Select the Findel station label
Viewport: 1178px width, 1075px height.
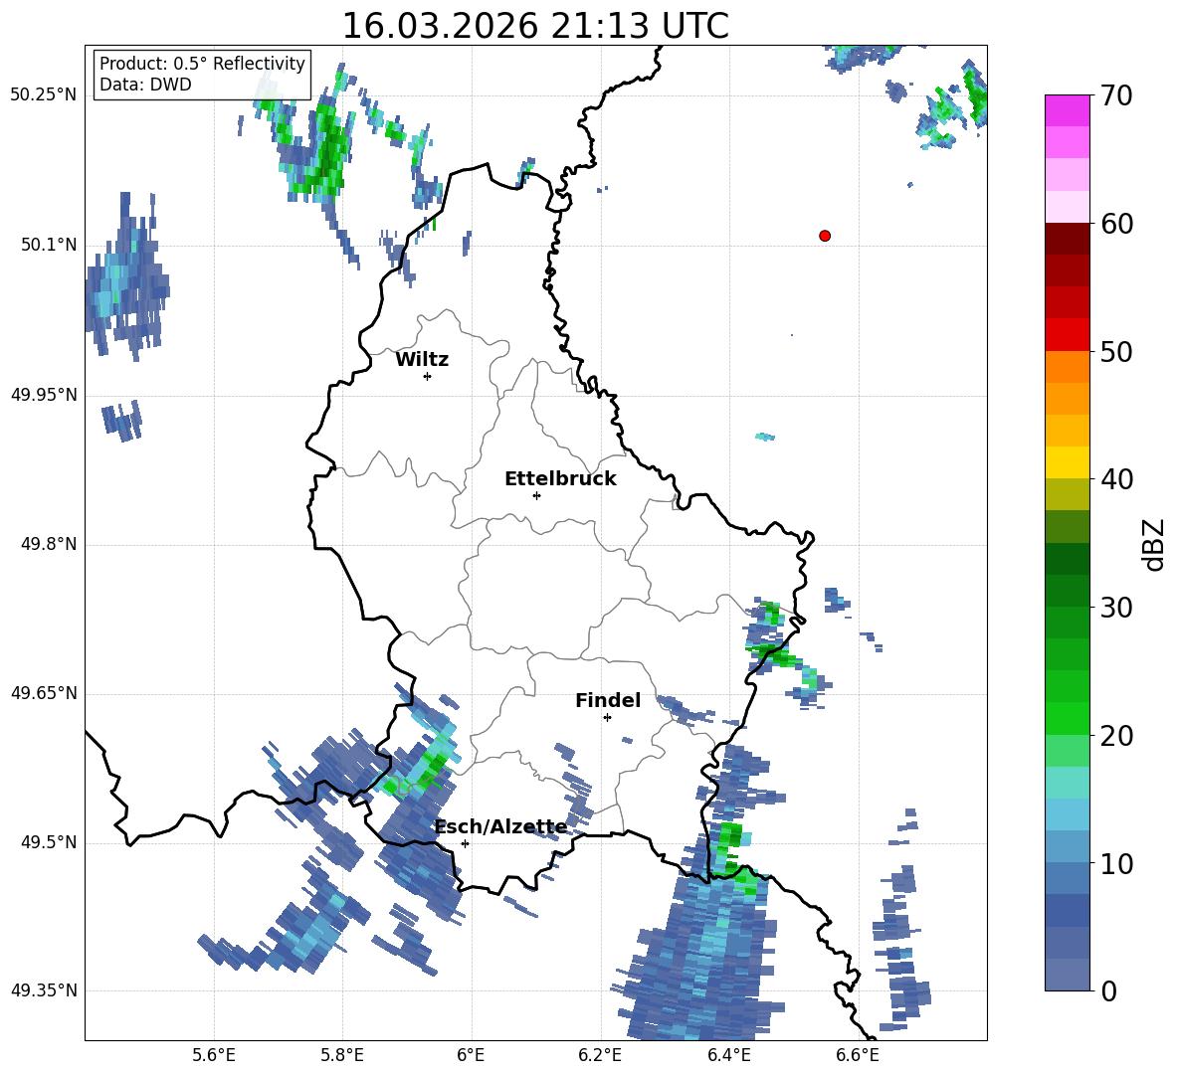pos(608,700)
